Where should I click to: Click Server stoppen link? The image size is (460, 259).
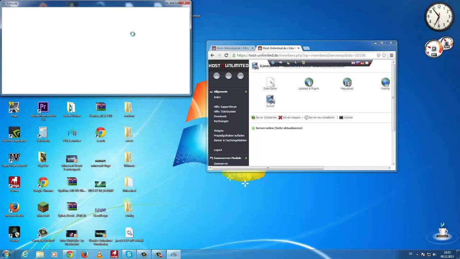[289, 118]
